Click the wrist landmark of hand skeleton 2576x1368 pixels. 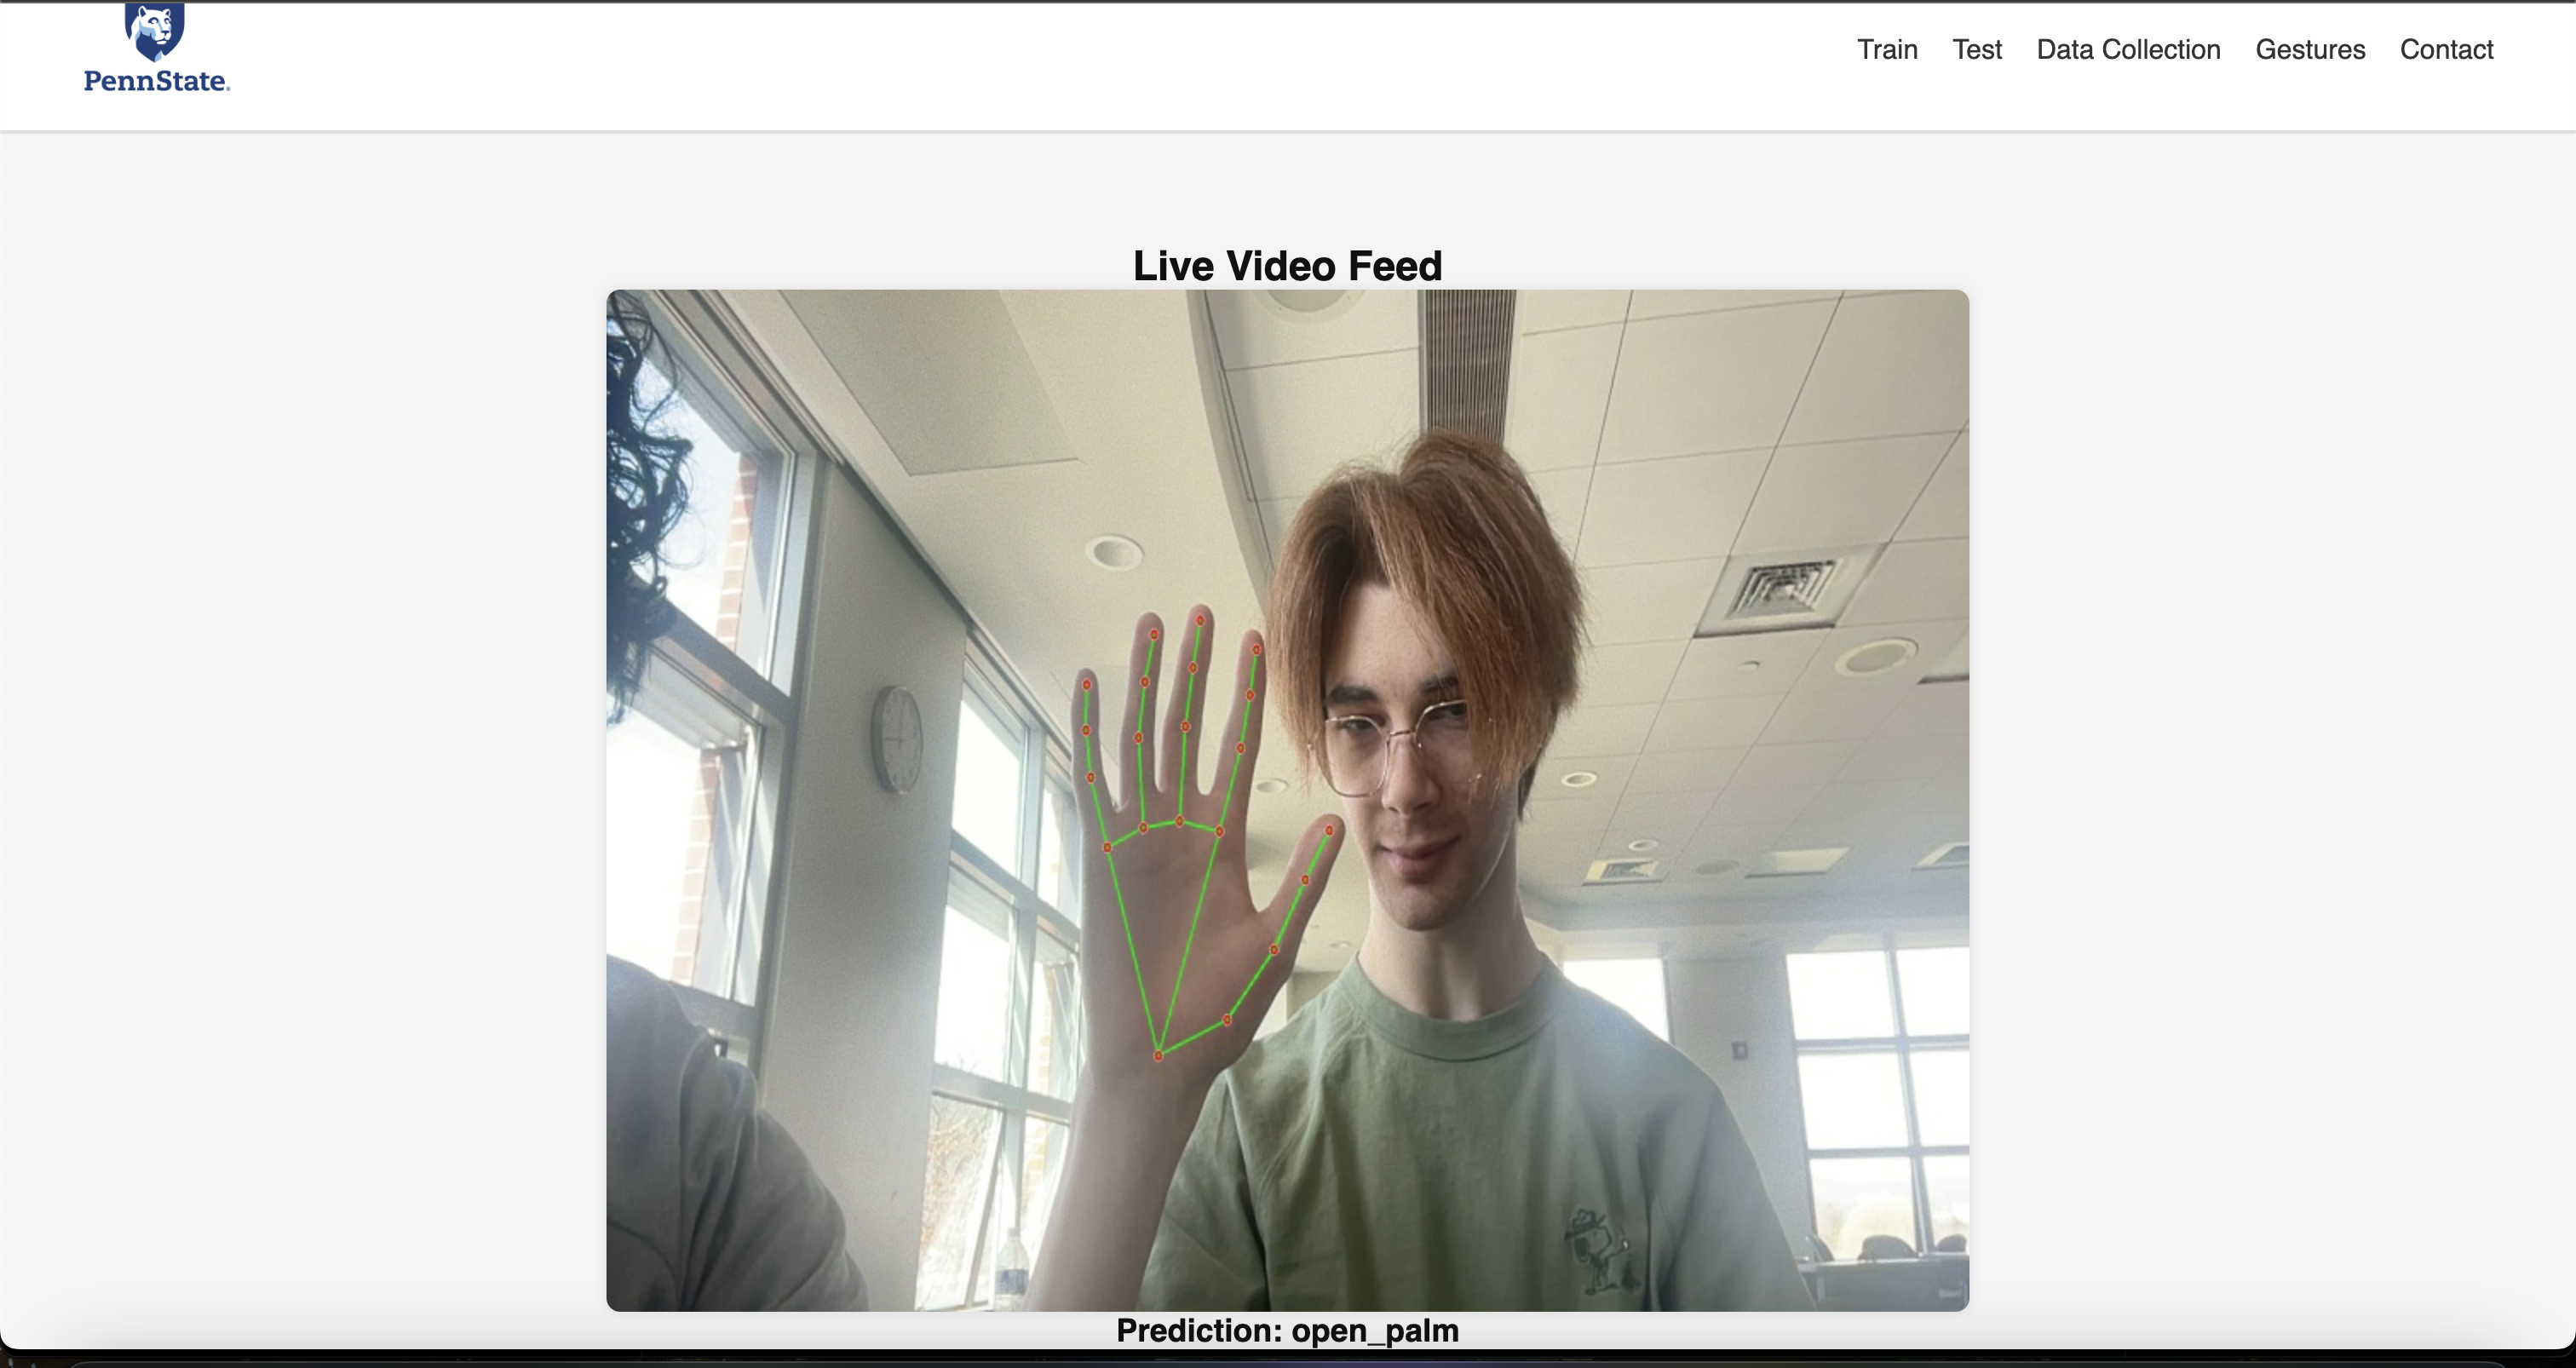coord(1158,1055)
